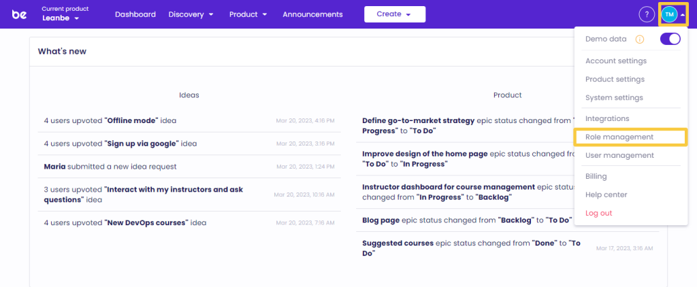Expand the Current product Leanbe selector
697x287 pixels.
61,18
